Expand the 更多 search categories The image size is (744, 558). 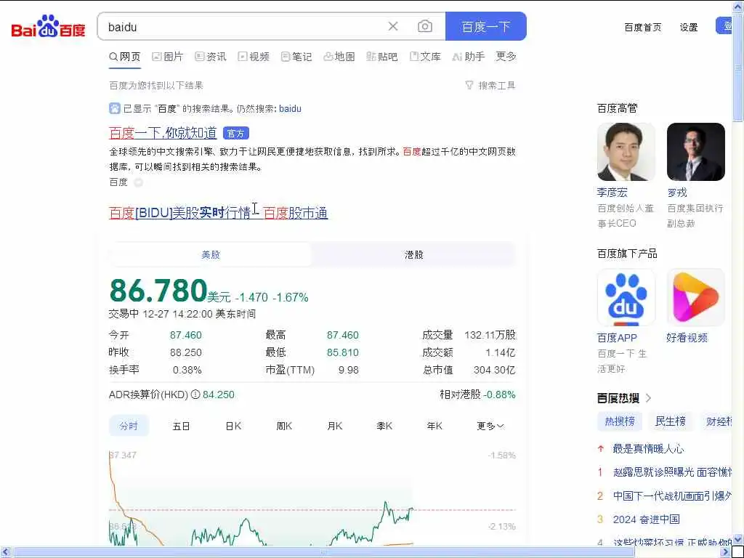click(x=506, y=57)
